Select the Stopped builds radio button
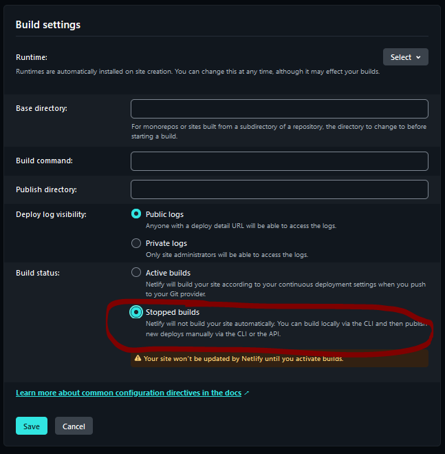Viewport: 445px width, 454px height. tap(136, 312)
